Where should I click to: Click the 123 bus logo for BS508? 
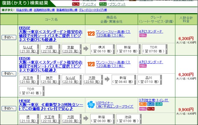click(91, 64)
